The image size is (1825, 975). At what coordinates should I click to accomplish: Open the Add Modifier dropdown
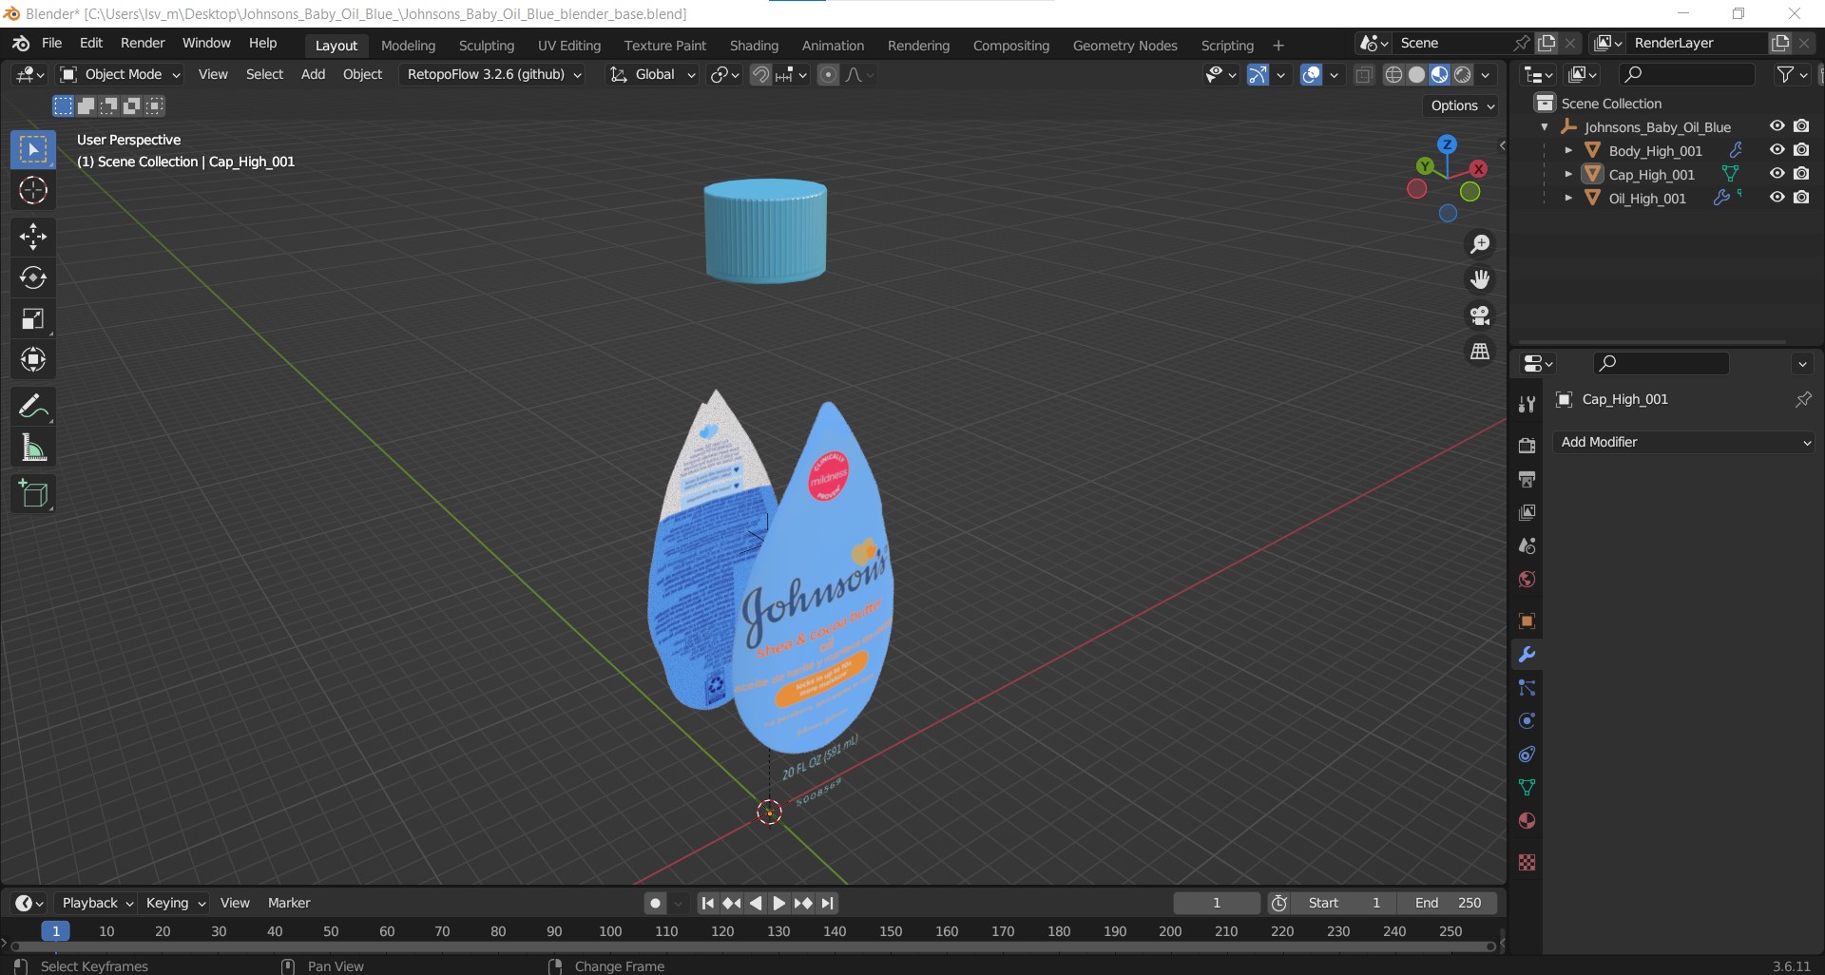(1683, 443)
